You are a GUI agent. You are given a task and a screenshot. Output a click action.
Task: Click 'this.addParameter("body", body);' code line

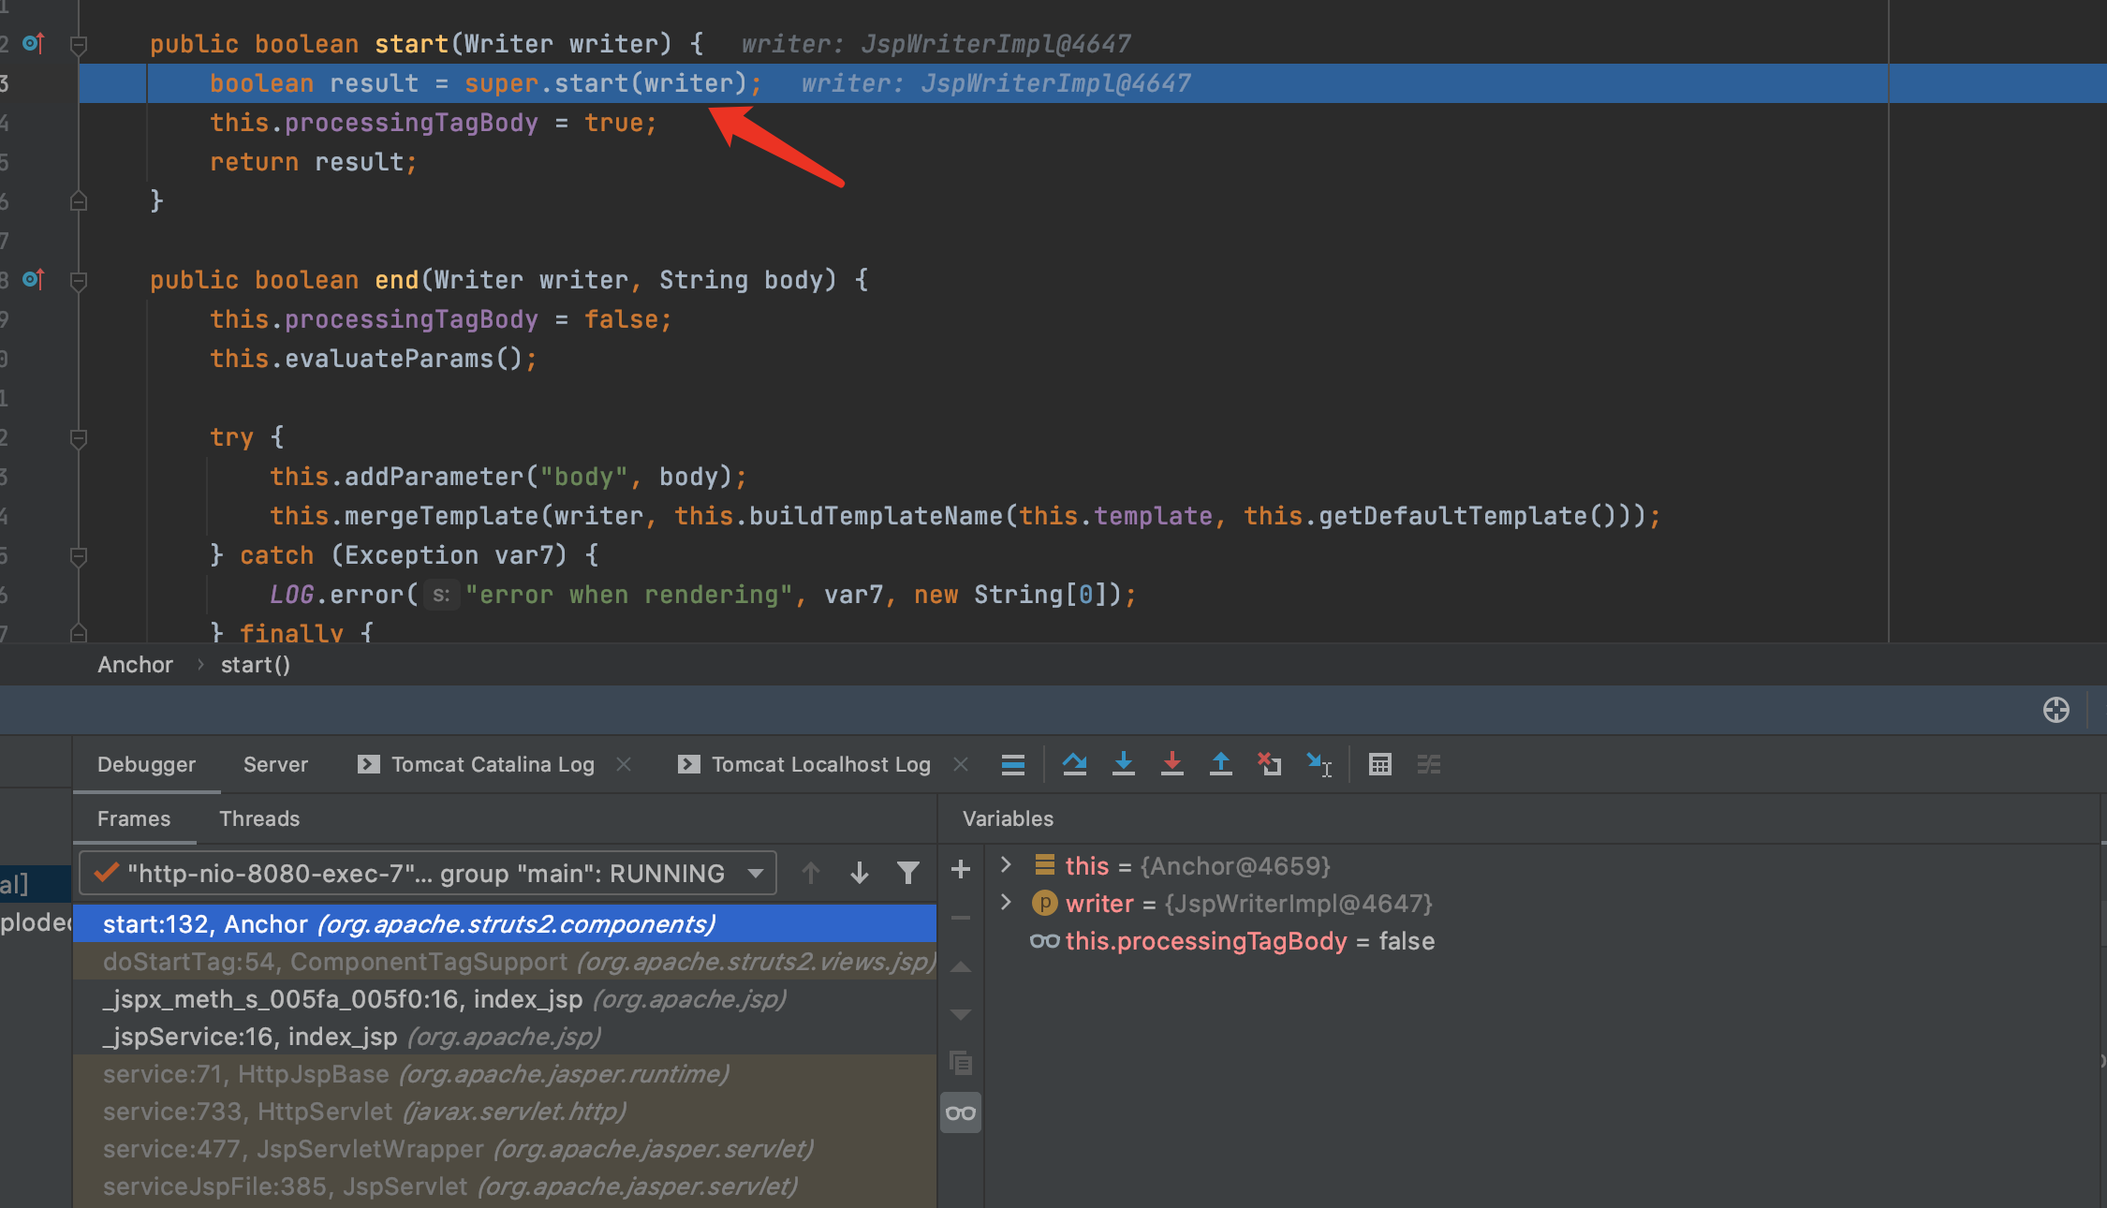click(508, 477)
